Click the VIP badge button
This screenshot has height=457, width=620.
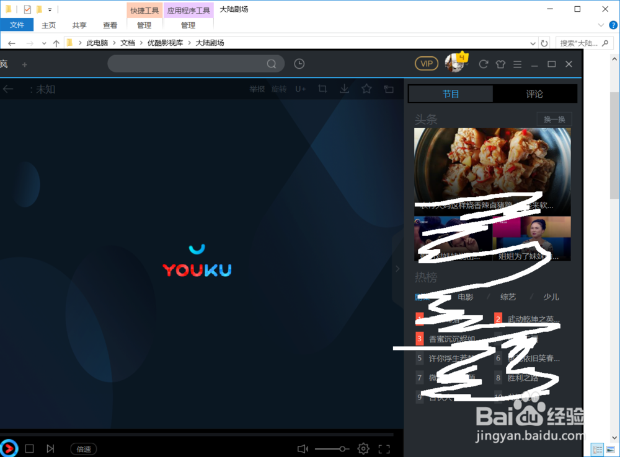tap(427, 64)
